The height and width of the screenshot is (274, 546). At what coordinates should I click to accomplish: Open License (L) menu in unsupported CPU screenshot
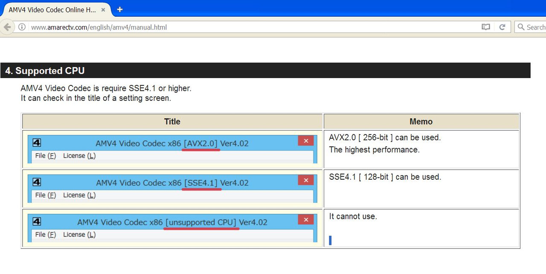tap(79, 234)
